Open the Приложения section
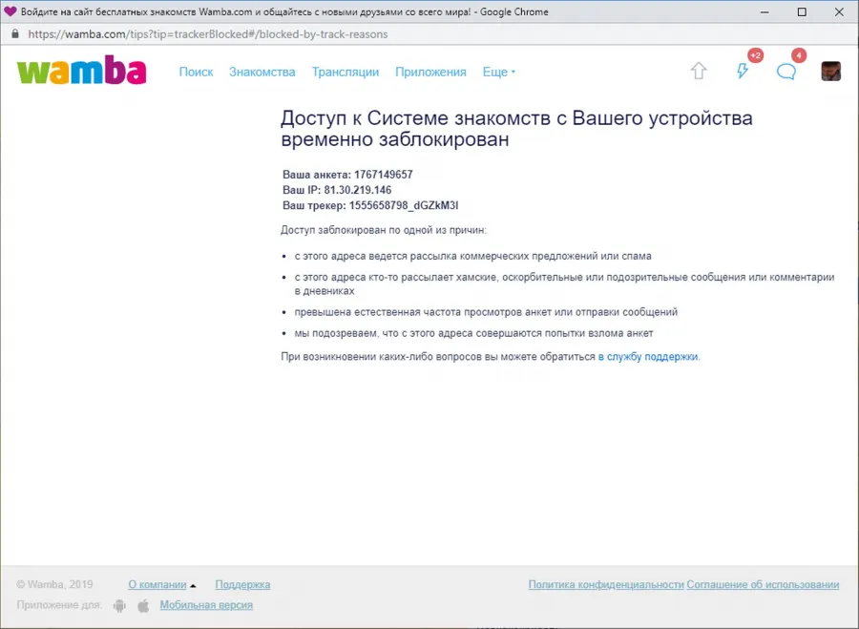 tap(430, 72)
